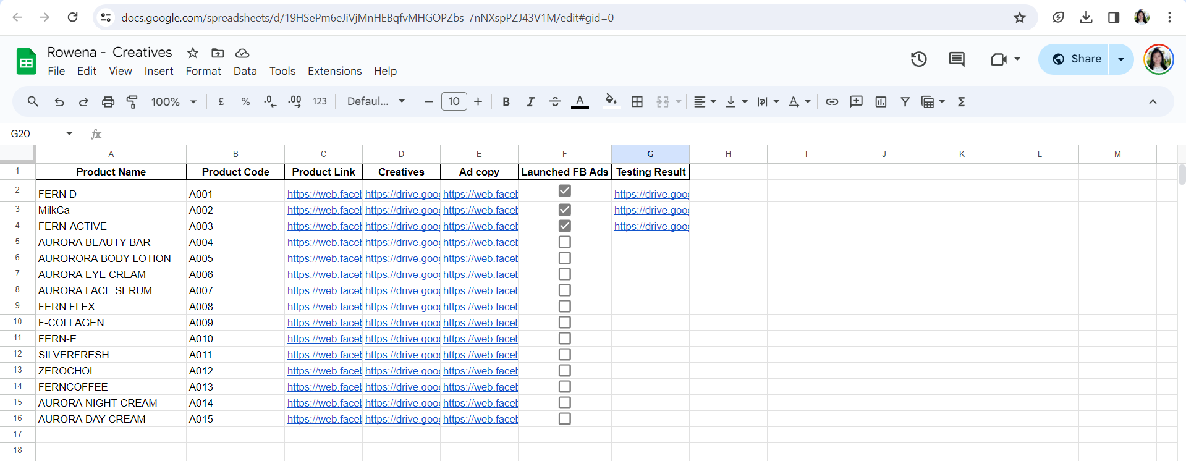Image resolution: width=1186 pixels, height=461 pixels.
Task: Tick the checkbox in ZEROCHOL row
Action: [x=564, y=371]
